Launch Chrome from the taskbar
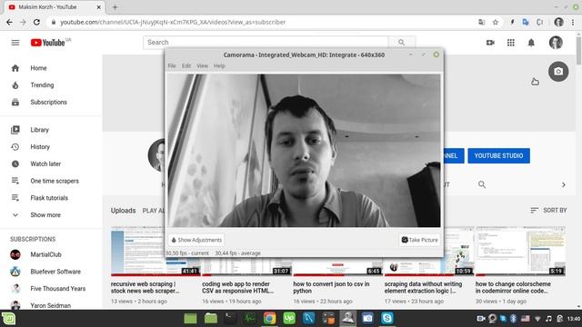This screenshot has height=327, width=582. click(x=270, y=319)
